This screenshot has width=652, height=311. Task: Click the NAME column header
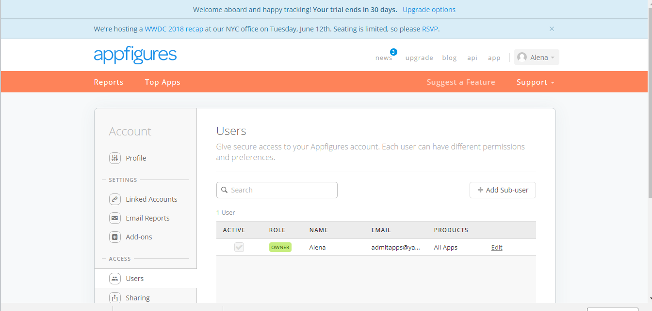319,230
